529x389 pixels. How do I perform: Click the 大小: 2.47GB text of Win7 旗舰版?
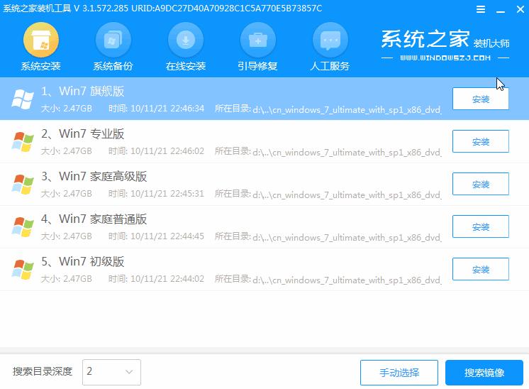[x=67, y=109]
